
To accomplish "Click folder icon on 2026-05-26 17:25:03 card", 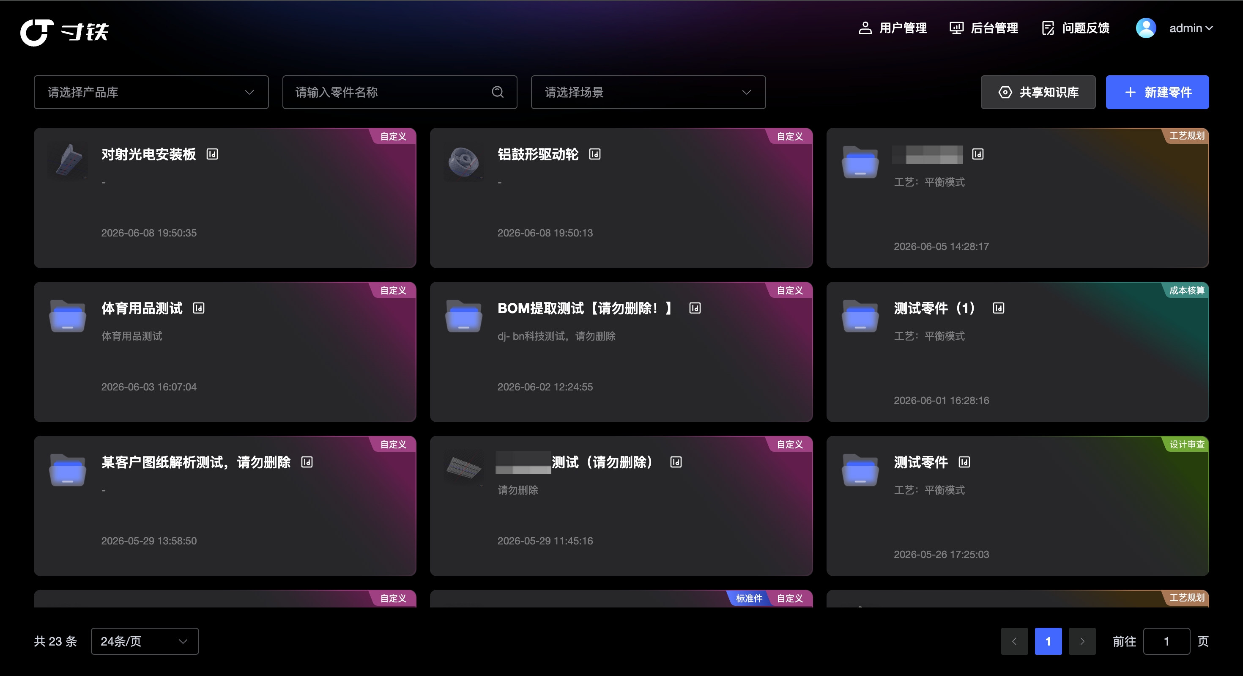I will (x=860, y=470).
